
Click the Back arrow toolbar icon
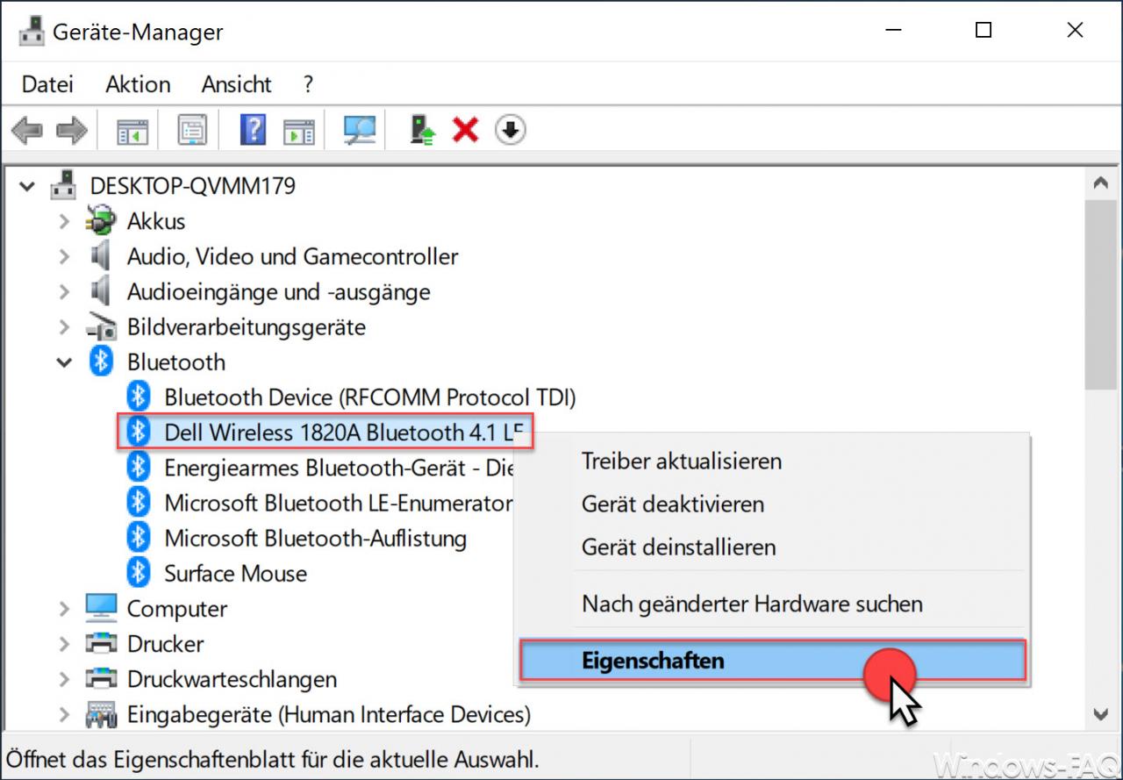pos(27,131)
